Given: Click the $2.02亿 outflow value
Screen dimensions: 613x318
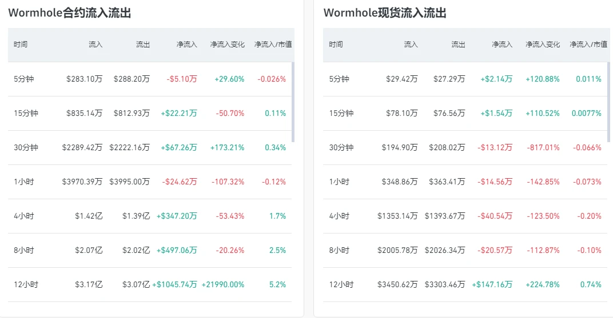Looking at the screenshot, I should coord(136,251).
